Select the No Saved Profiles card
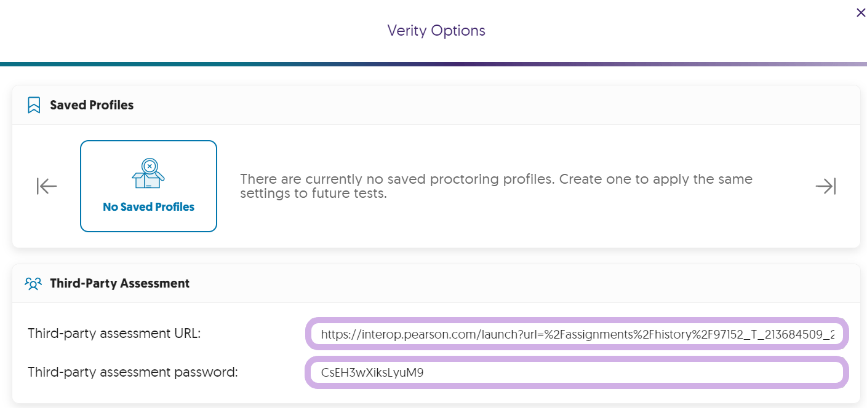Image resolution: width=867 pixels, height=408 pixels. click(148, 186)
